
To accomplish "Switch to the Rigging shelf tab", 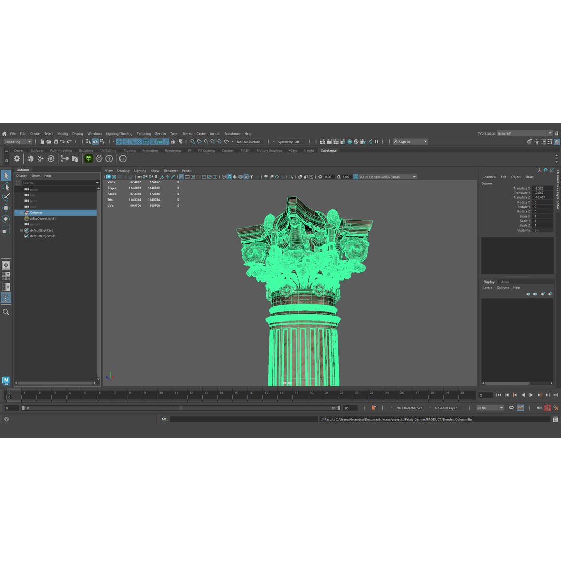I will pyautogui.click(x=129, y=150).
